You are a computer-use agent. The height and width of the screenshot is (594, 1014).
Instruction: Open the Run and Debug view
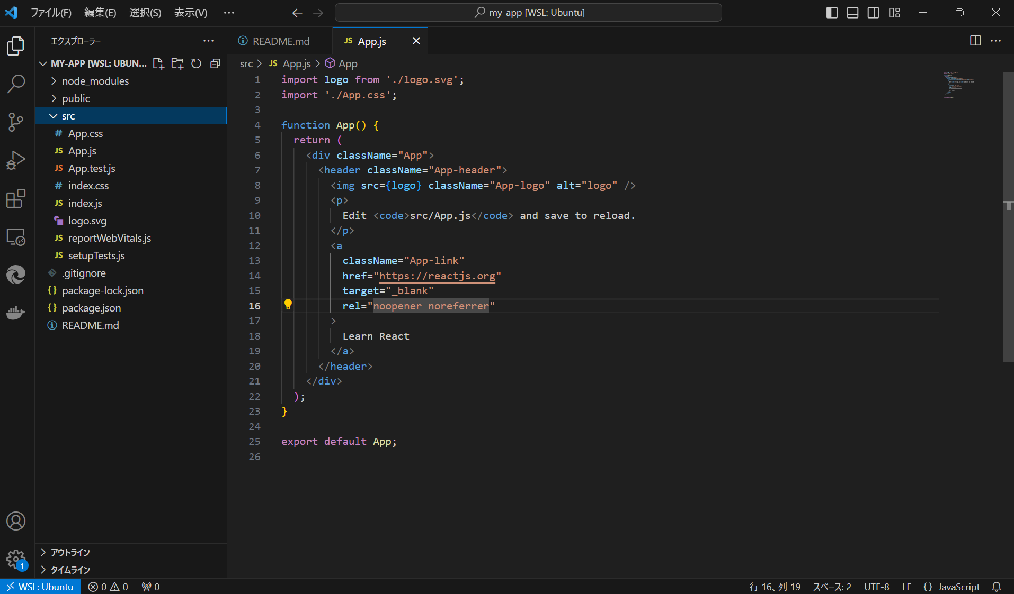click(16, 160)
